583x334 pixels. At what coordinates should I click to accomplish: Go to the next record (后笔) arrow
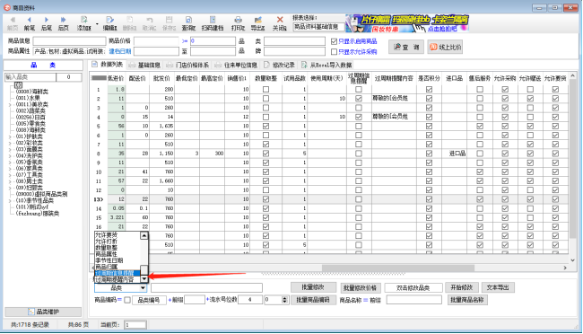coord(46,20)
